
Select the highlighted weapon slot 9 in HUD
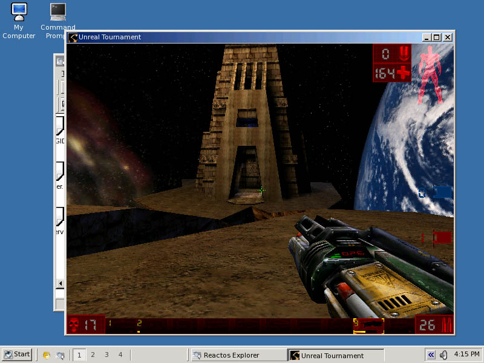point(368,326)
